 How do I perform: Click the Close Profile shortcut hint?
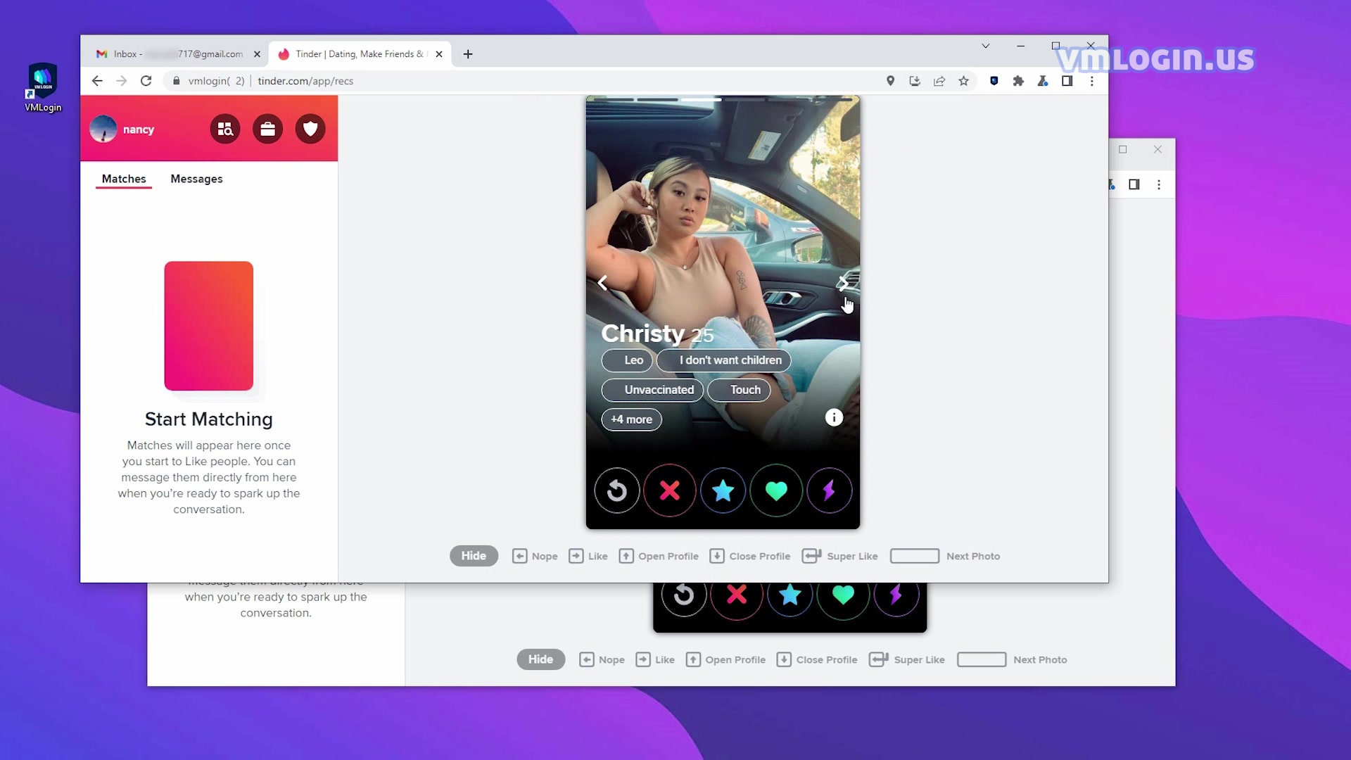coord(750,556)
